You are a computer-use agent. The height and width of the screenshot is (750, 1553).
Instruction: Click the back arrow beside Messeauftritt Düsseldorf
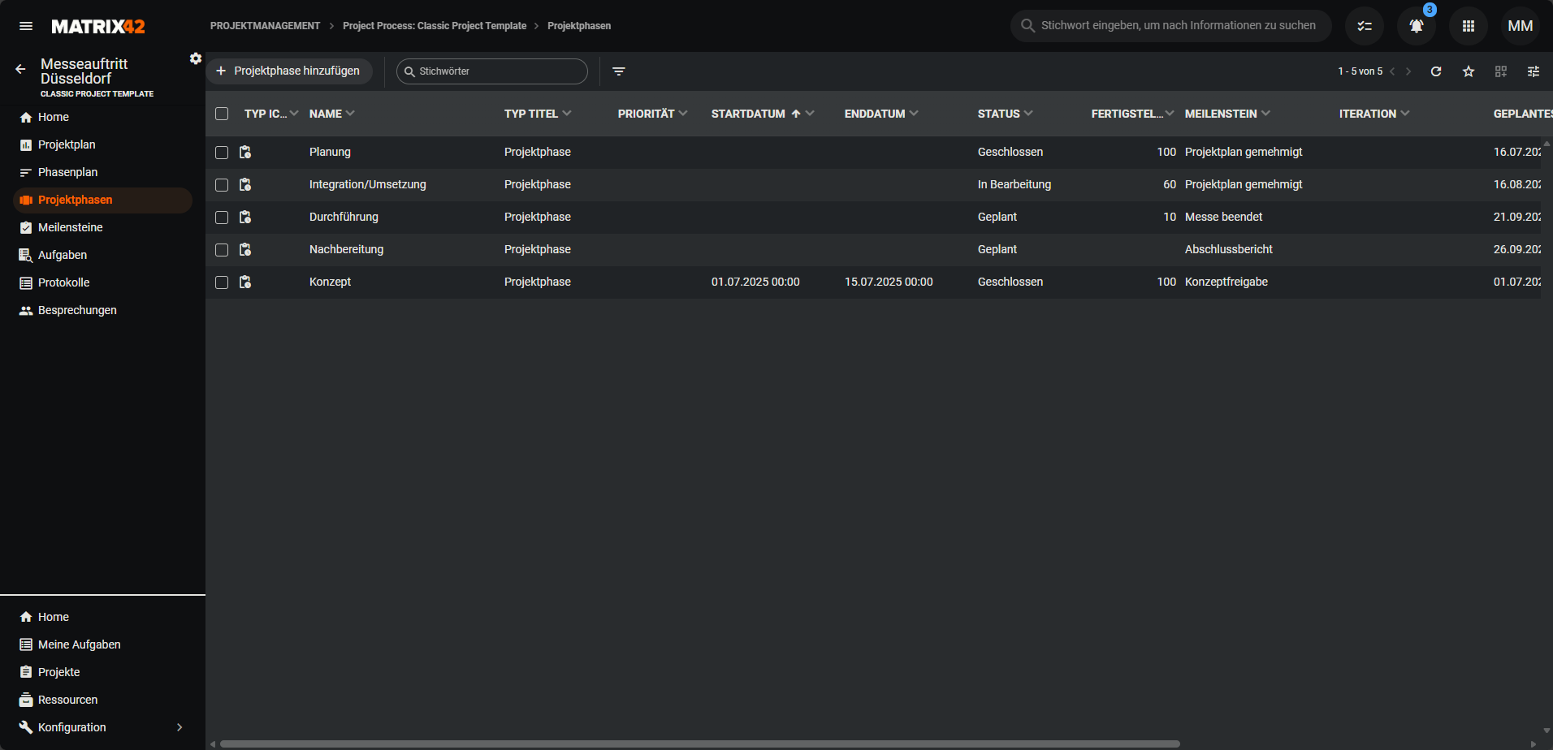20,70
